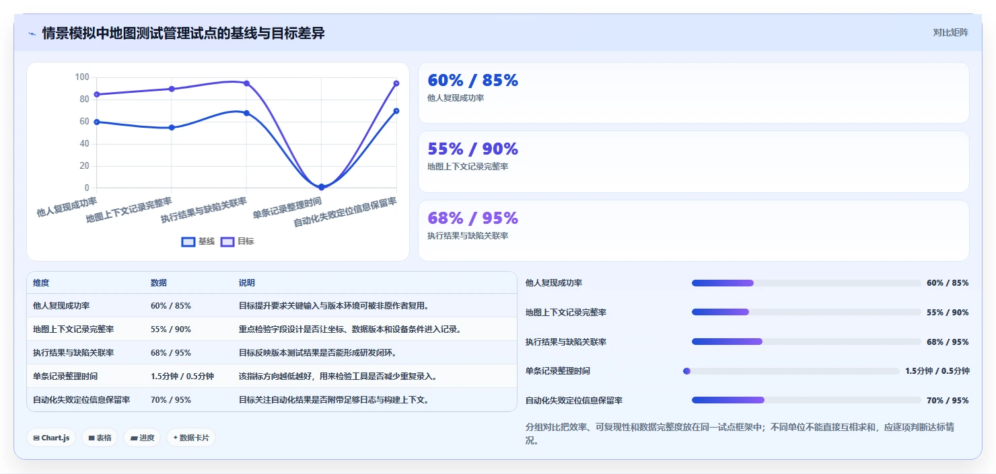The width and height of the screenshot is (996, 474).
Task: Click table cell 68% / 95%
Action: [x=171, y=352]
